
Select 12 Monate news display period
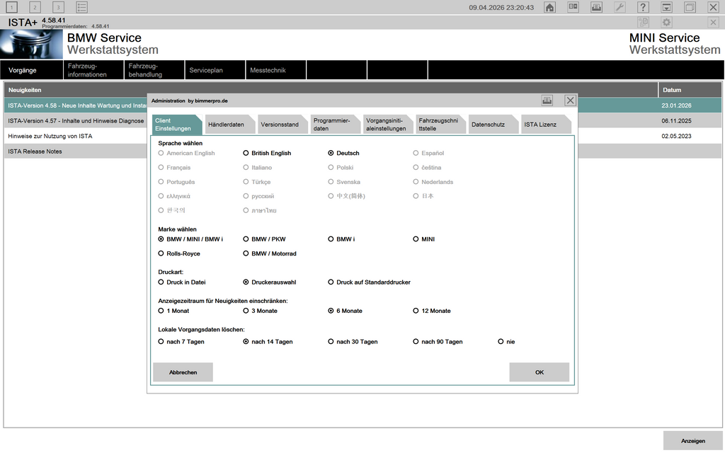(x=416, y=311)
